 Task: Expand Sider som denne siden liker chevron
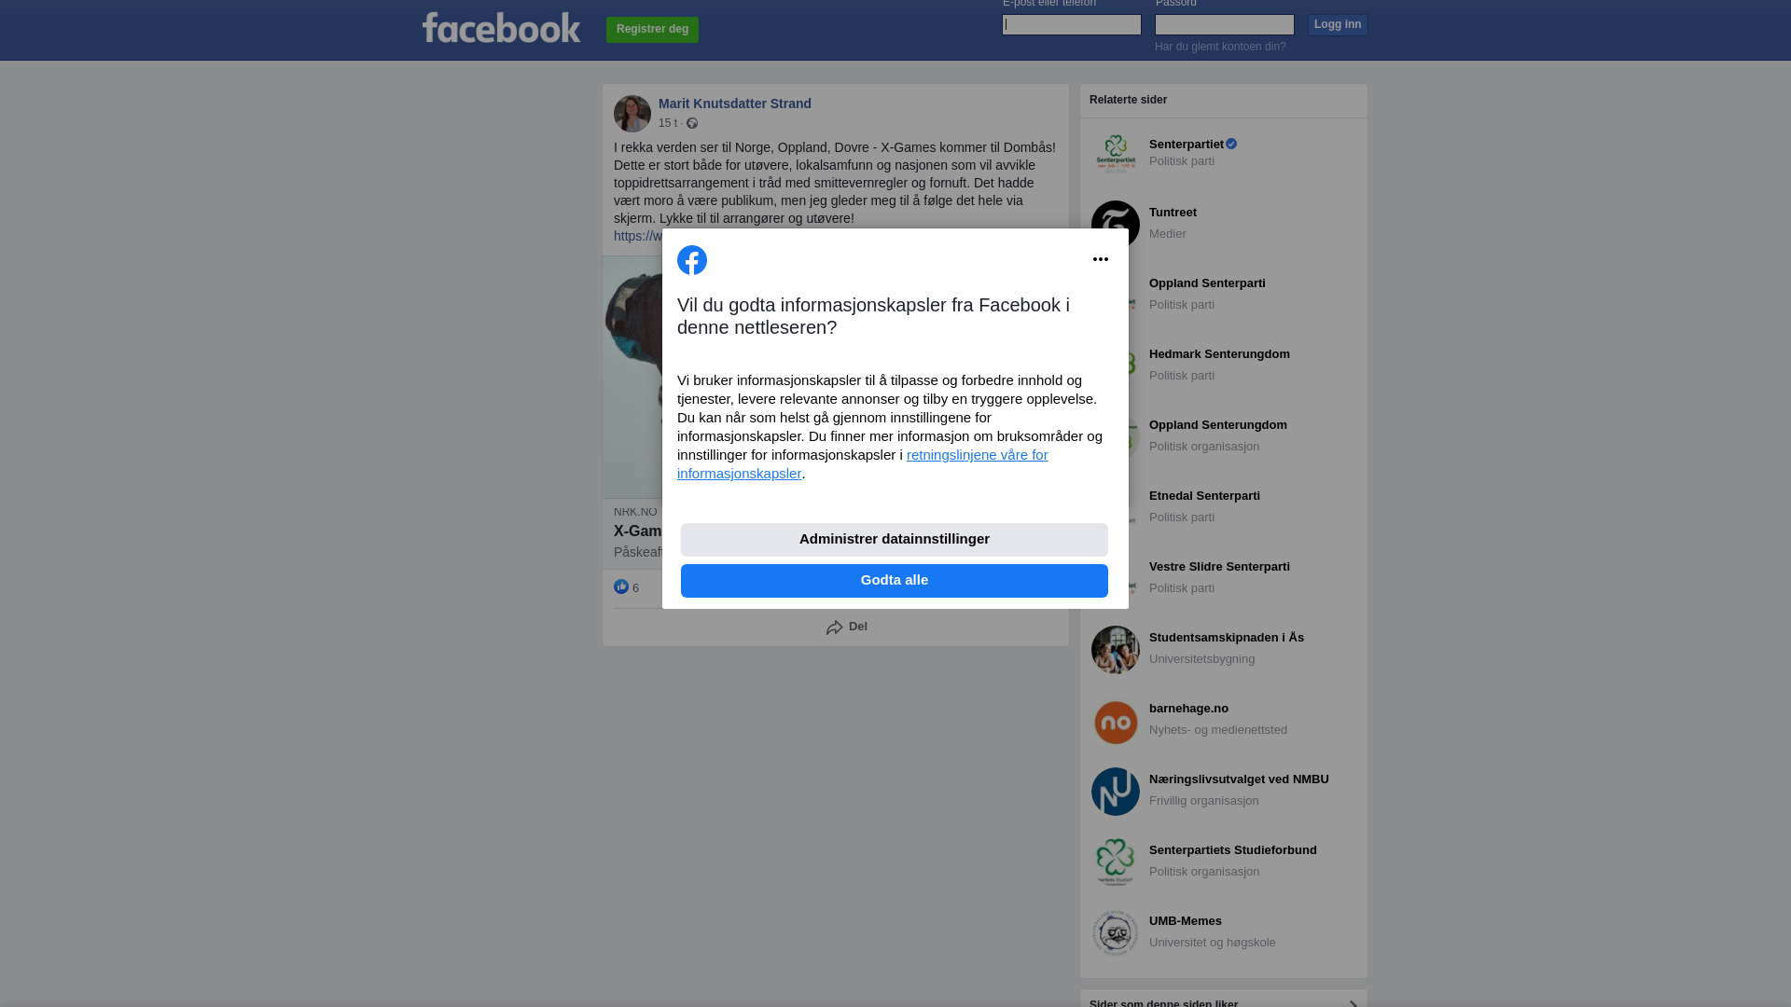coord(1353,1003)
